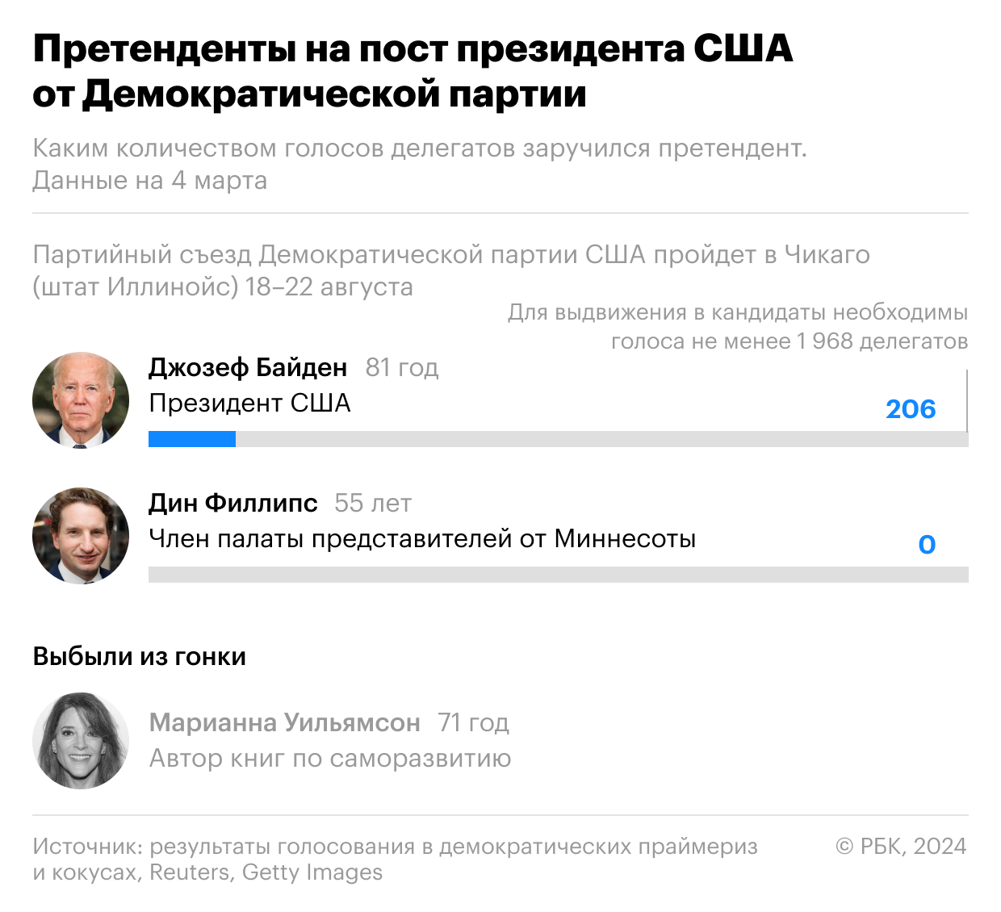The image size is (1001, 912).
Task: Click the name Джозеф Байден
Action: pyautogui.click(x=248, y=368)
